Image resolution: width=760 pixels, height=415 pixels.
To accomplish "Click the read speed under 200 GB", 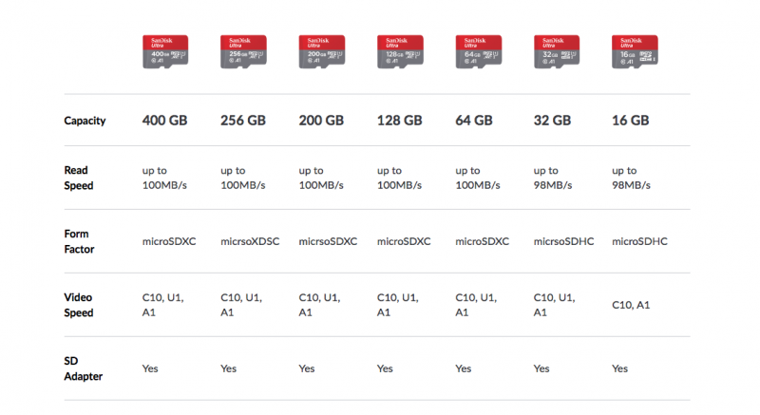I will [321, 178].
